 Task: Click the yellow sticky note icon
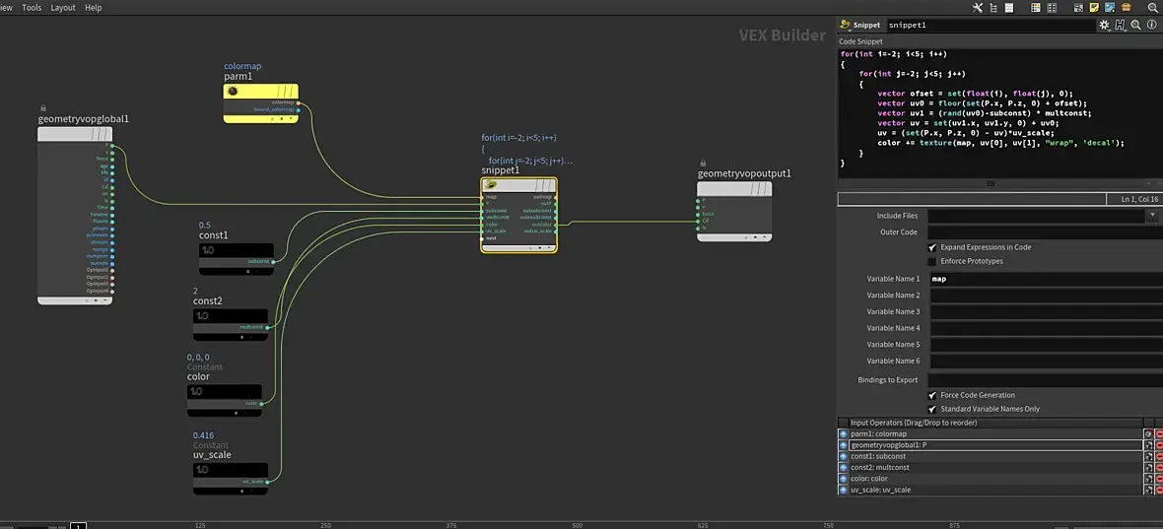tap(1095, 8)
